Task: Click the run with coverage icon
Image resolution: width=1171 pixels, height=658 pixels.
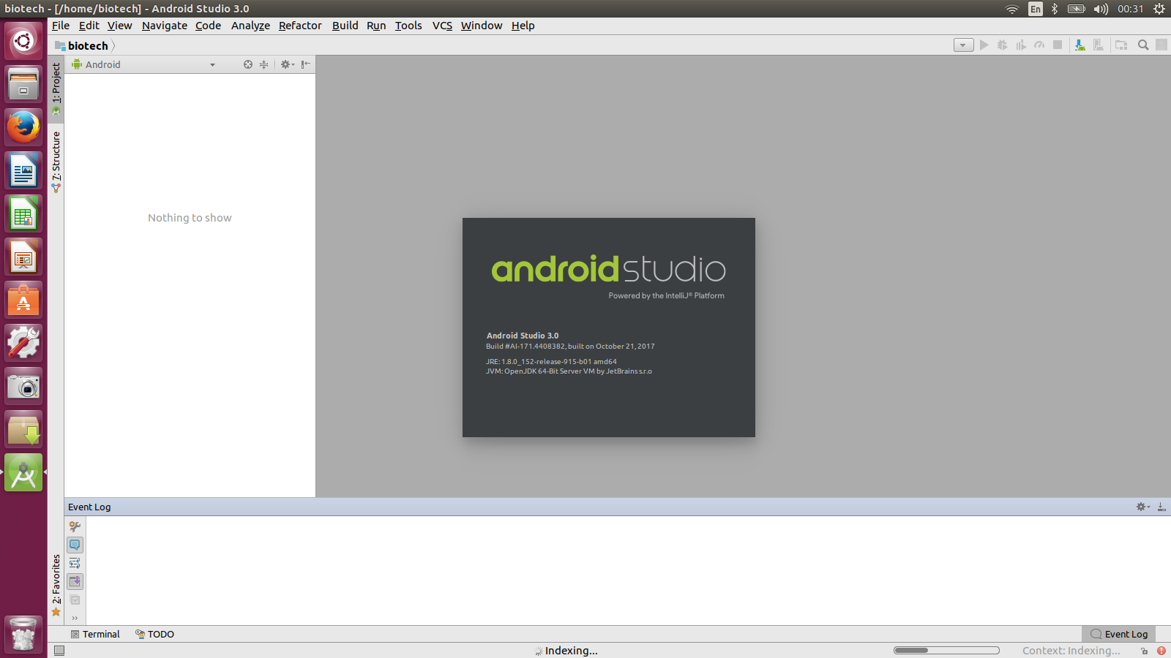Action: 1021,45
